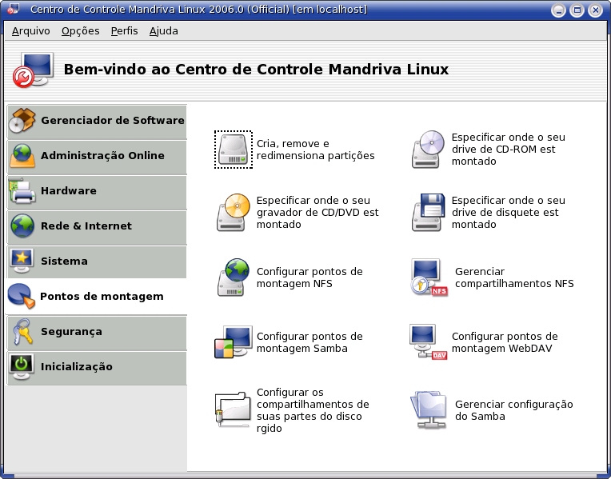Click the Hardware printer icon
The width and height of the screenshot is (611, 479).
pyautogui.click(x=22, y=191)
